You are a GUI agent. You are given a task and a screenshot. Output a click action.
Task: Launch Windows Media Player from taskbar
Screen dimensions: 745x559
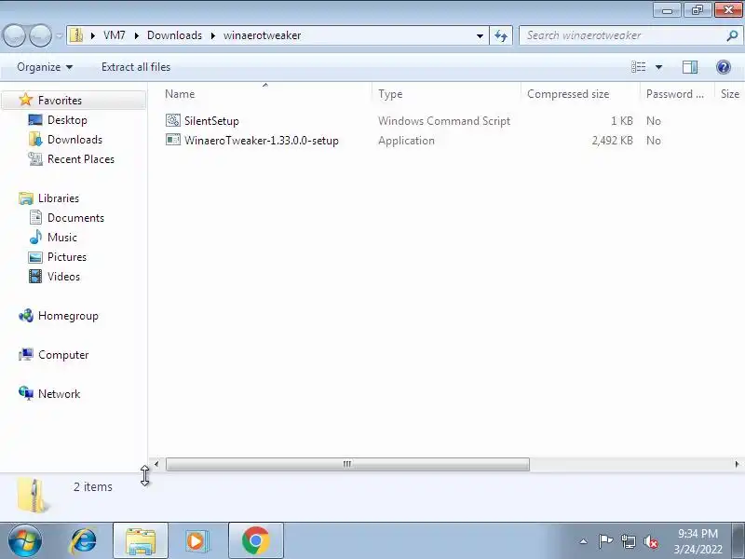196,541
